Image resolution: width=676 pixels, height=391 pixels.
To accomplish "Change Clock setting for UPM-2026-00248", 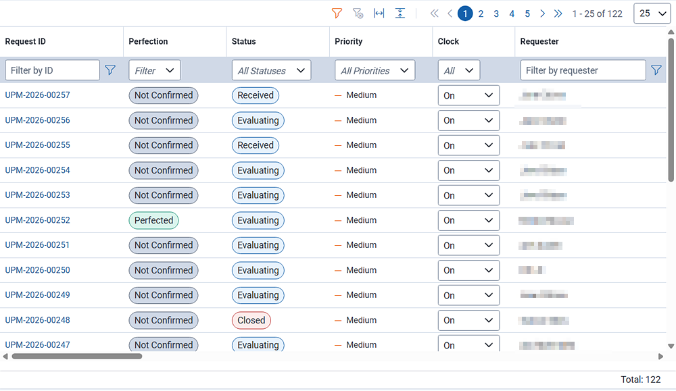I will tap(468, 320).
